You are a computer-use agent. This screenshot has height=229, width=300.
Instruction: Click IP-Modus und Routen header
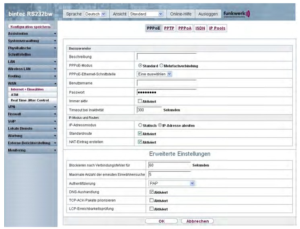click(x=179, y=118)
